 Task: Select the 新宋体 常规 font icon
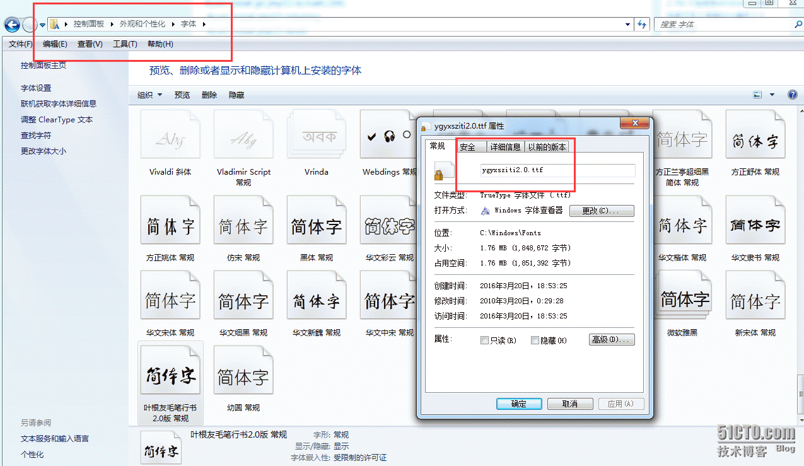tap(755, 296)
